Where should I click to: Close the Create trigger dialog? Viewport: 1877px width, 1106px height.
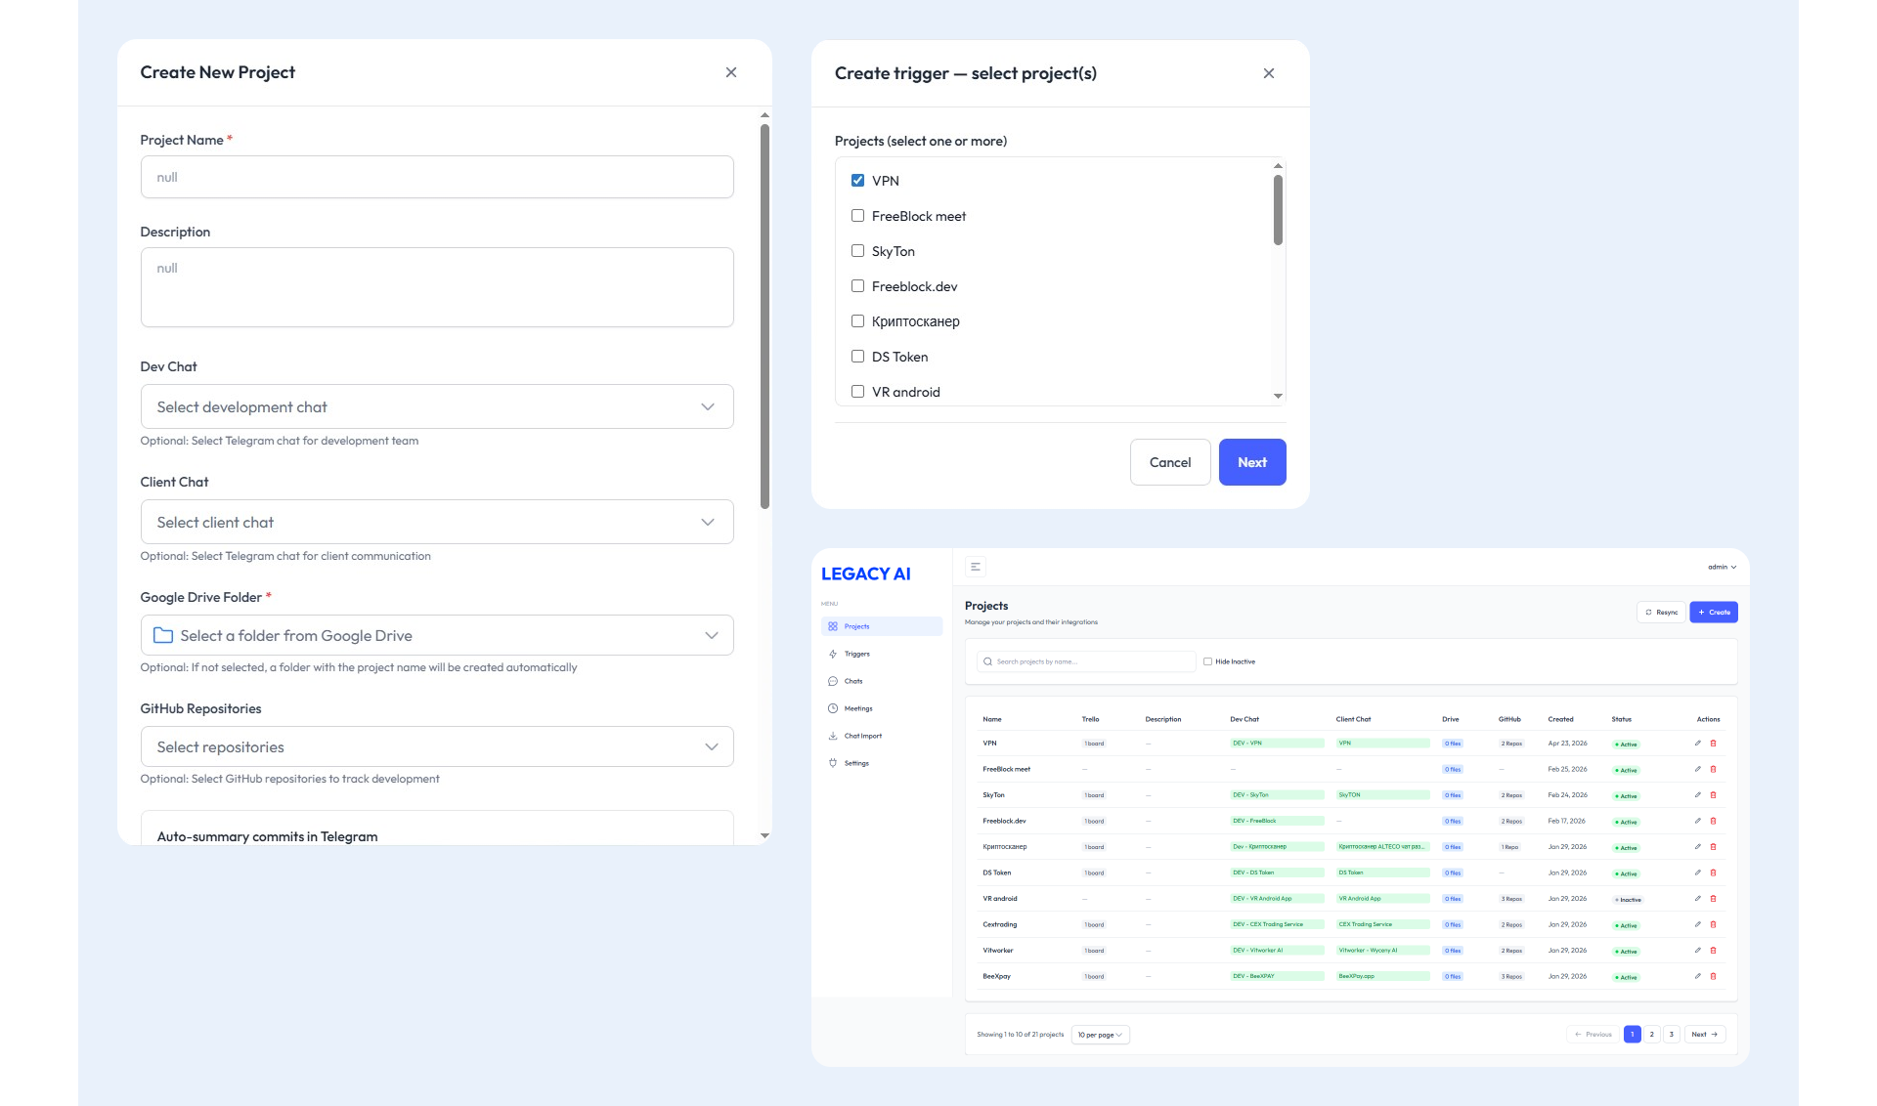coord(1269,73)
